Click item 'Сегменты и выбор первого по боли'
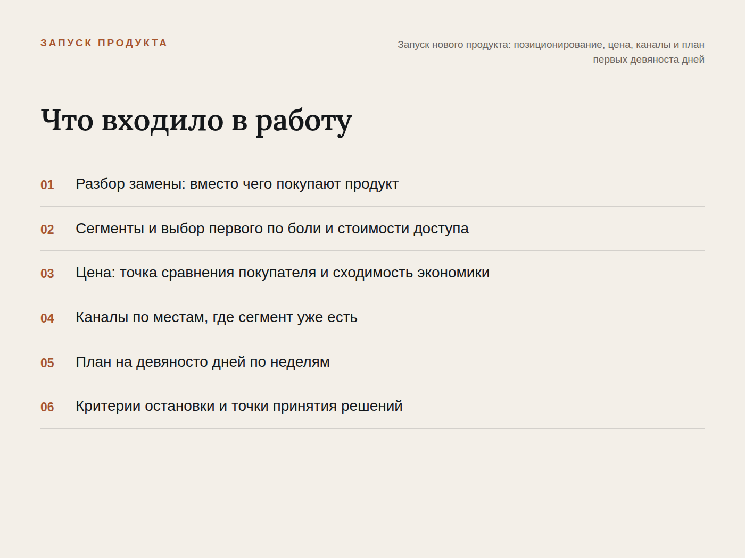 coord(272,229)
